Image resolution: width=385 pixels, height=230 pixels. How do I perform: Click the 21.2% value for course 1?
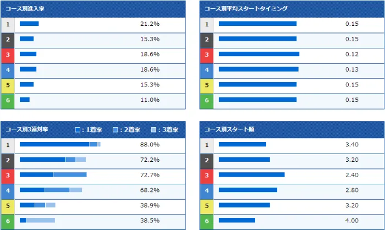coord(150,24)
